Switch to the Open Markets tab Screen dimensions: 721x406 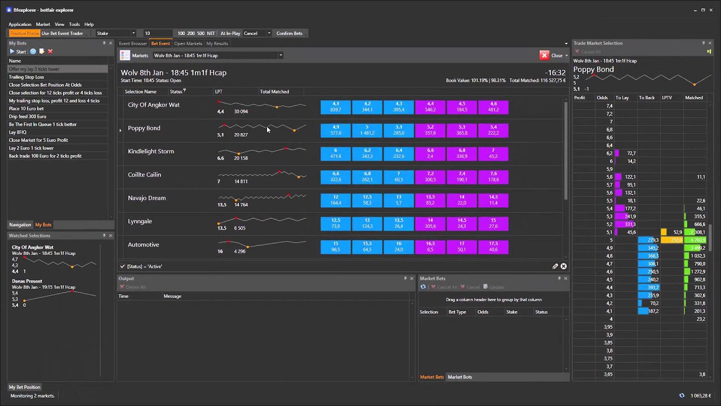(188, 43)
